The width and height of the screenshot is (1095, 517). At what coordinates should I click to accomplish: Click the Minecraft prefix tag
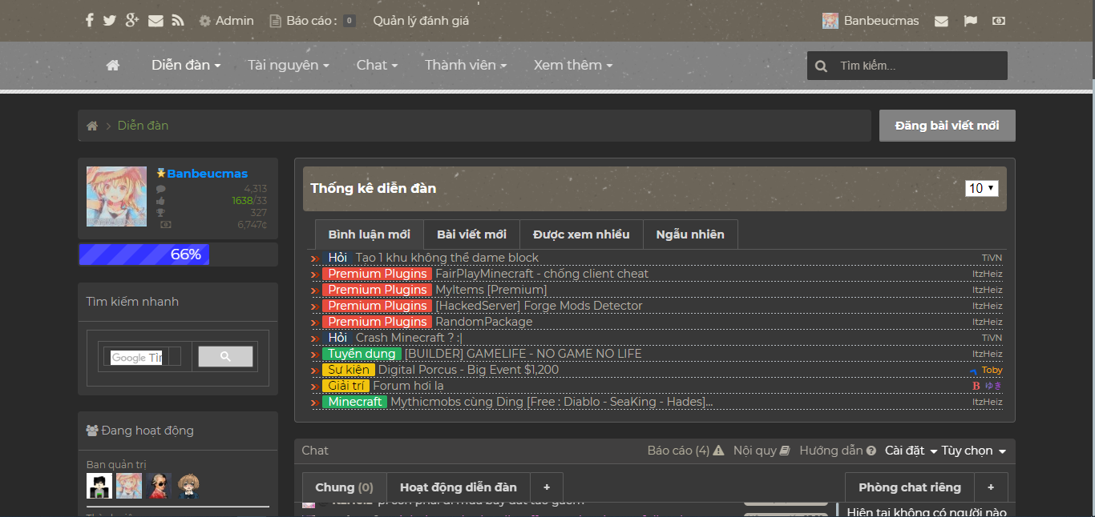(354, 402)
